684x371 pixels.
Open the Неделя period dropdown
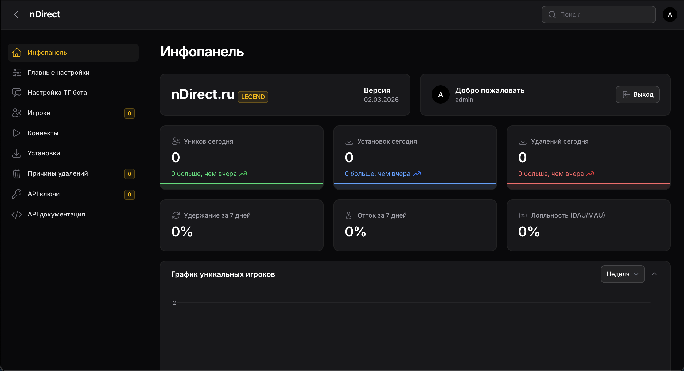point(623,274)
